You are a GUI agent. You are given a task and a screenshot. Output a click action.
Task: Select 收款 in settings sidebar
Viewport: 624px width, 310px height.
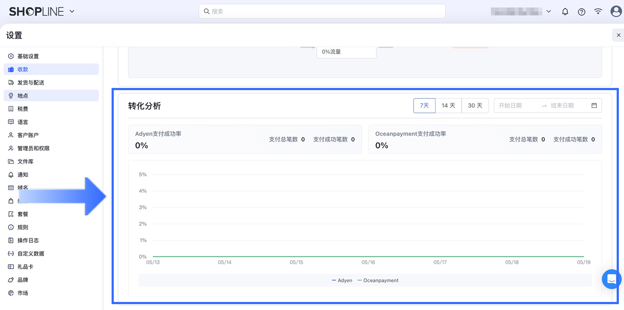(51, 69)
